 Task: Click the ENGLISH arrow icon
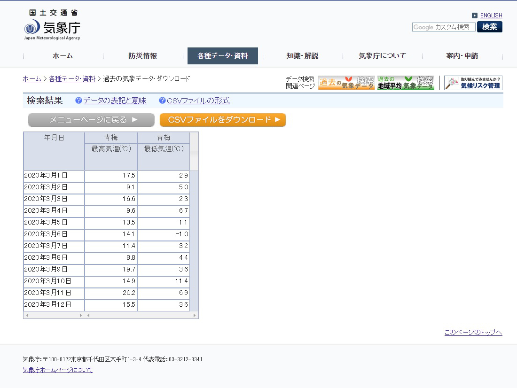[475, 16]
